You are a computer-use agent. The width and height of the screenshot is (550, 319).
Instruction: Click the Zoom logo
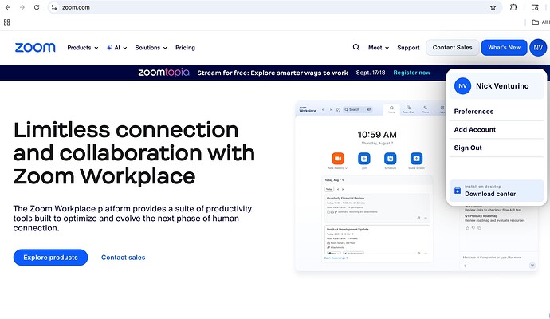click(x=35, y=47)
